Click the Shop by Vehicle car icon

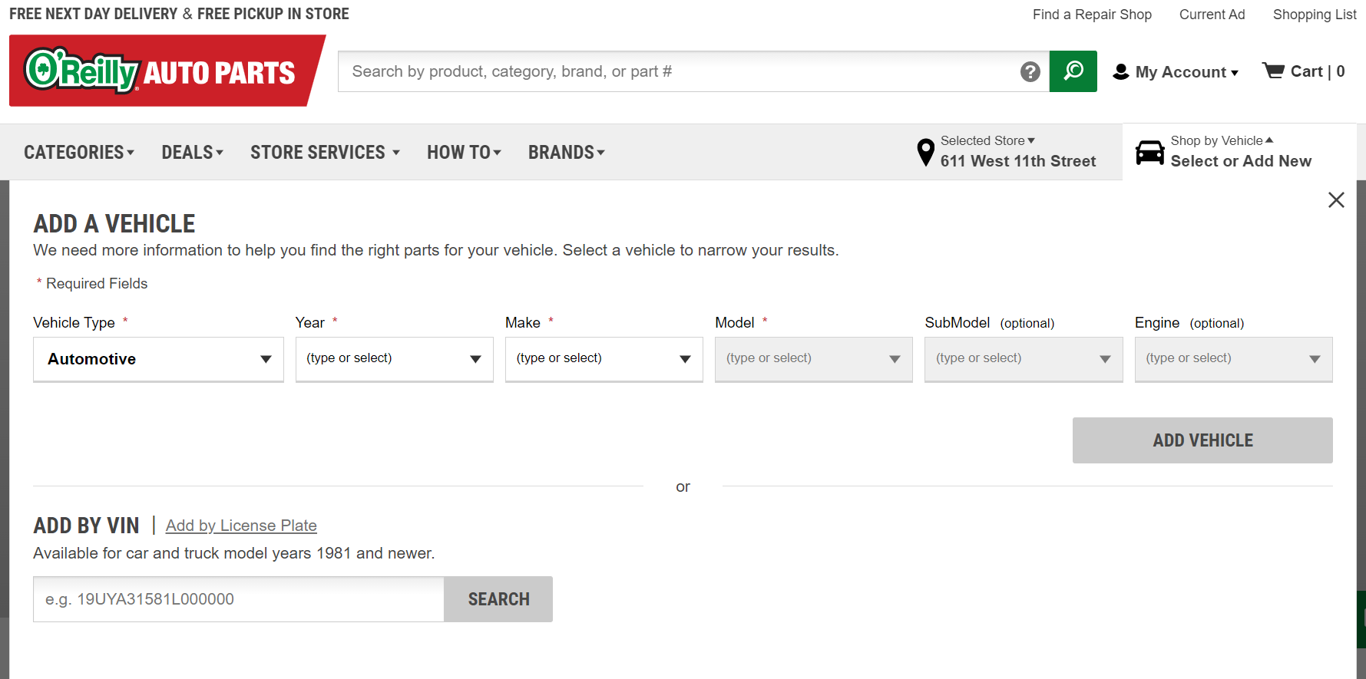point(1149,152)
